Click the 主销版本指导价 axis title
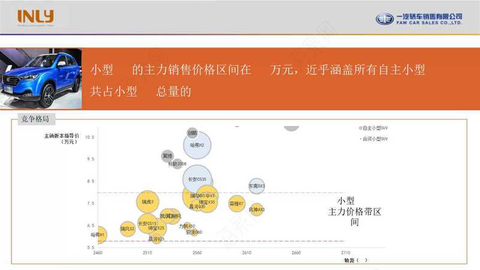Image resolution: width=480 pixels, height=270 pixels. [x=62, y=139]
